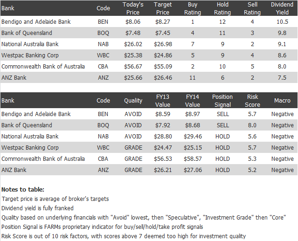This screenshot has width=298, height=241.
Task: Select Bendigo's $8.06 price cell
Action: [x=133, y=22]
